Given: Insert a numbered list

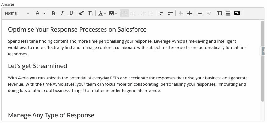Looking at the screenshot, I should point(161,13).
